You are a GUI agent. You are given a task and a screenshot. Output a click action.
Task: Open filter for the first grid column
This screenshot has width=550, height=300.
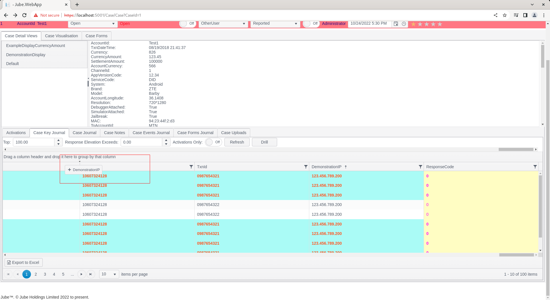(x=191, y=167)
